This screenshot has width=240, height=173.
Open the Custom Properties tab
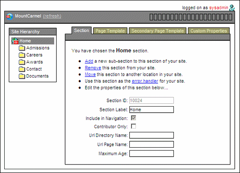pos(209,31)
